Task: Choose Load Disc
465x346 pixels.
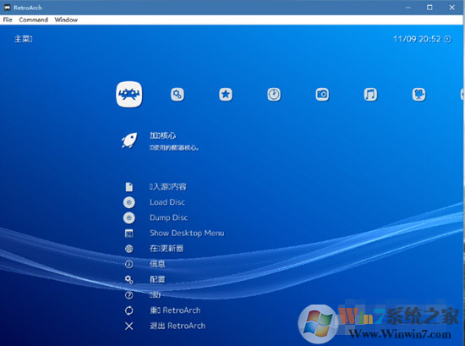Action: [167, 202]
